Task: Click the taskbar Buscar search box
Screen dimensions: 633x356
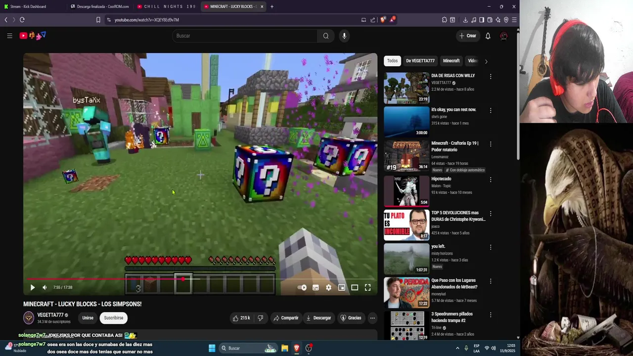Action: pos(249,348)
